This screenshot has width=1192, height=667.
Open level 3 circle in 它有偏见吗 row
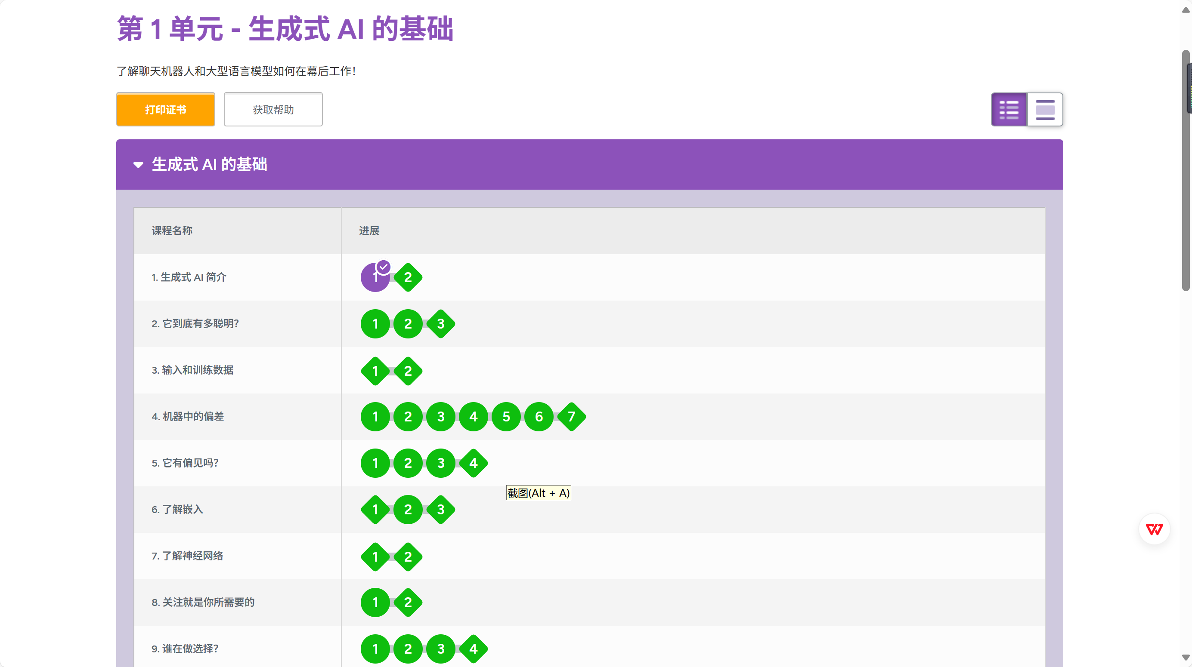coord(441,463)
